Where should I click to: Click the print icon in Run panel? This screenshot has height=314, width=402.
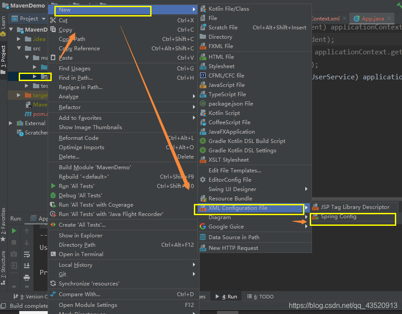[27, 277]
